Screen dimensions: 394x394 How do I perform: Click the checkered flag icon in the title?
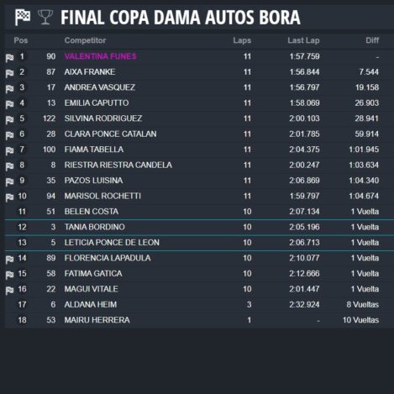tap(23, 17)
